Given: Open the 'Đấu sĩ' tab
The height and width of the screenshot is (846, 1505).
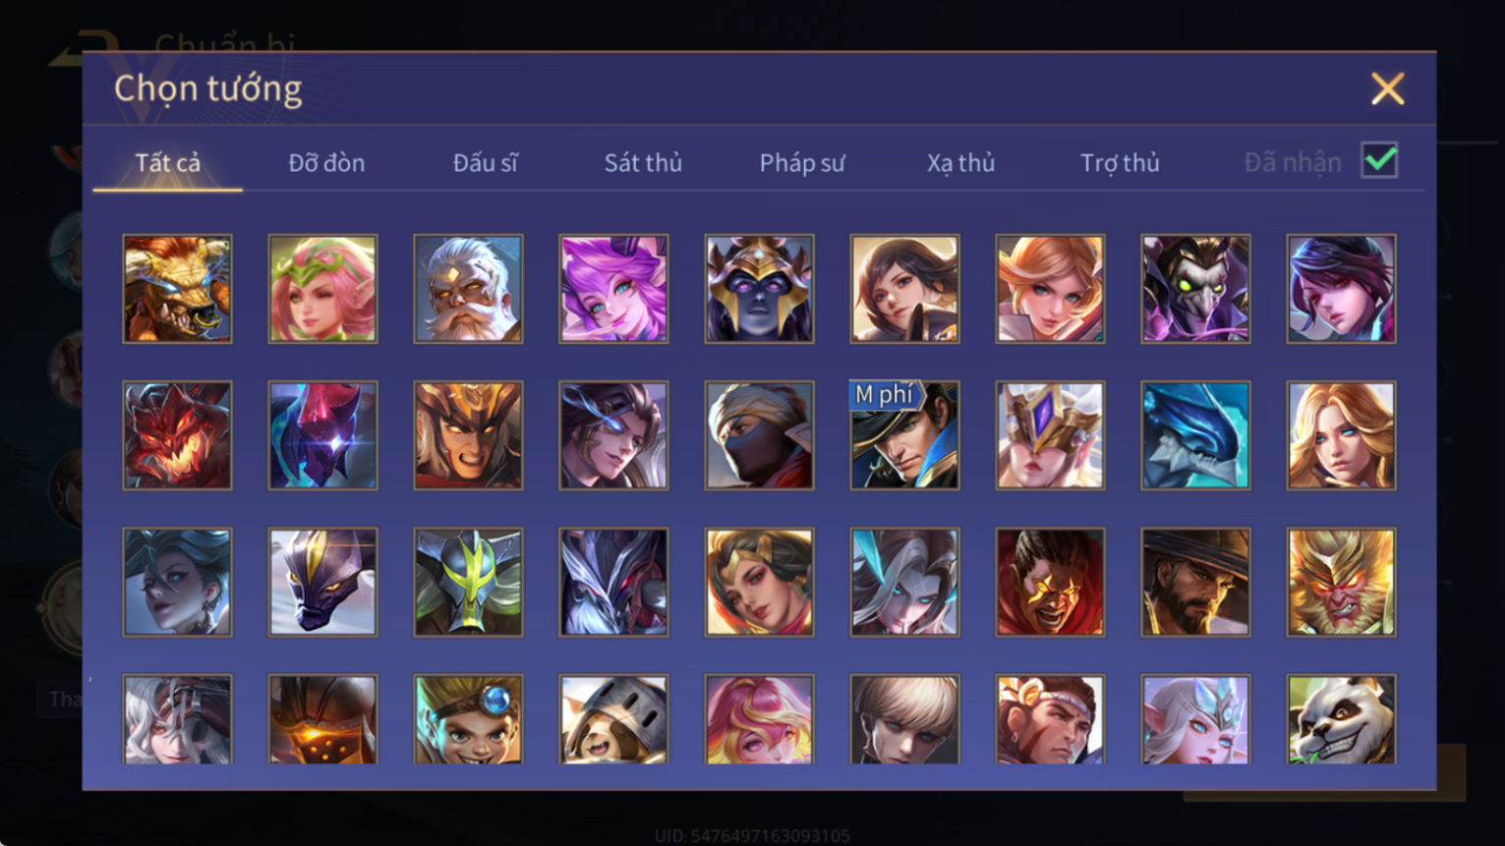Looking at the screenshot, I should [x=485, y=162].
